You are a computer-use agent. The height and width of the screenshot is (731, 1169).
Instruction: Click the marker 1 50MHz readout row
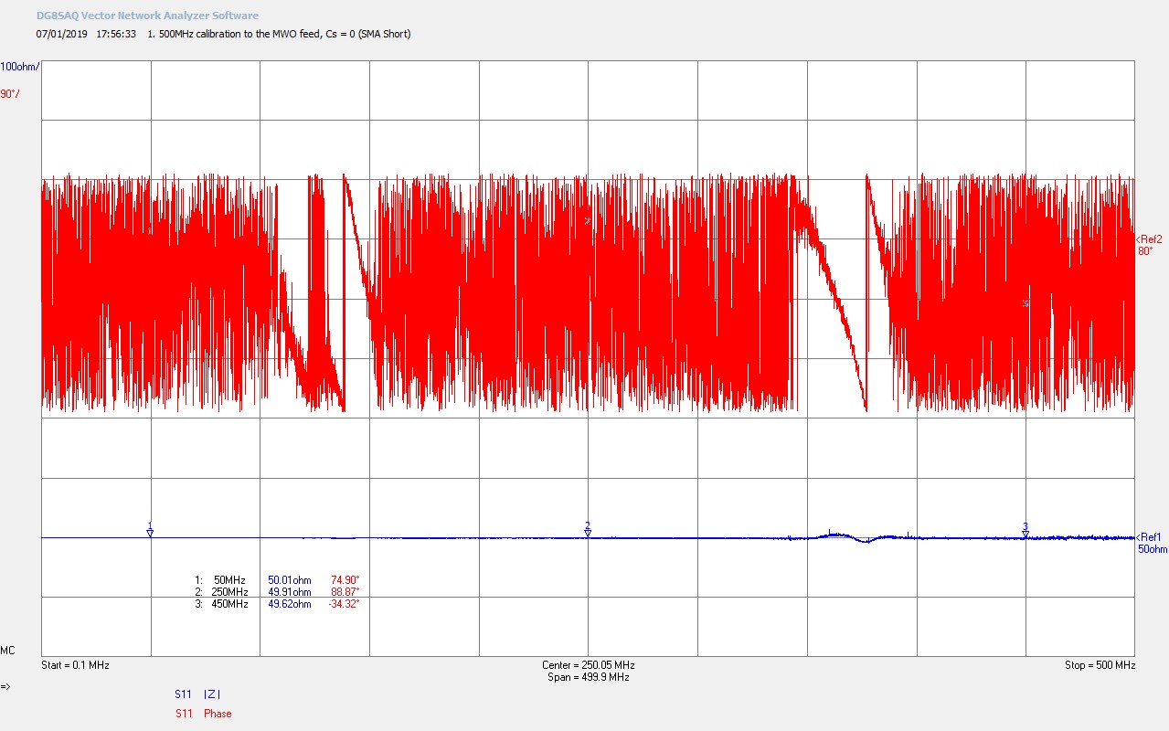[276, 580]
